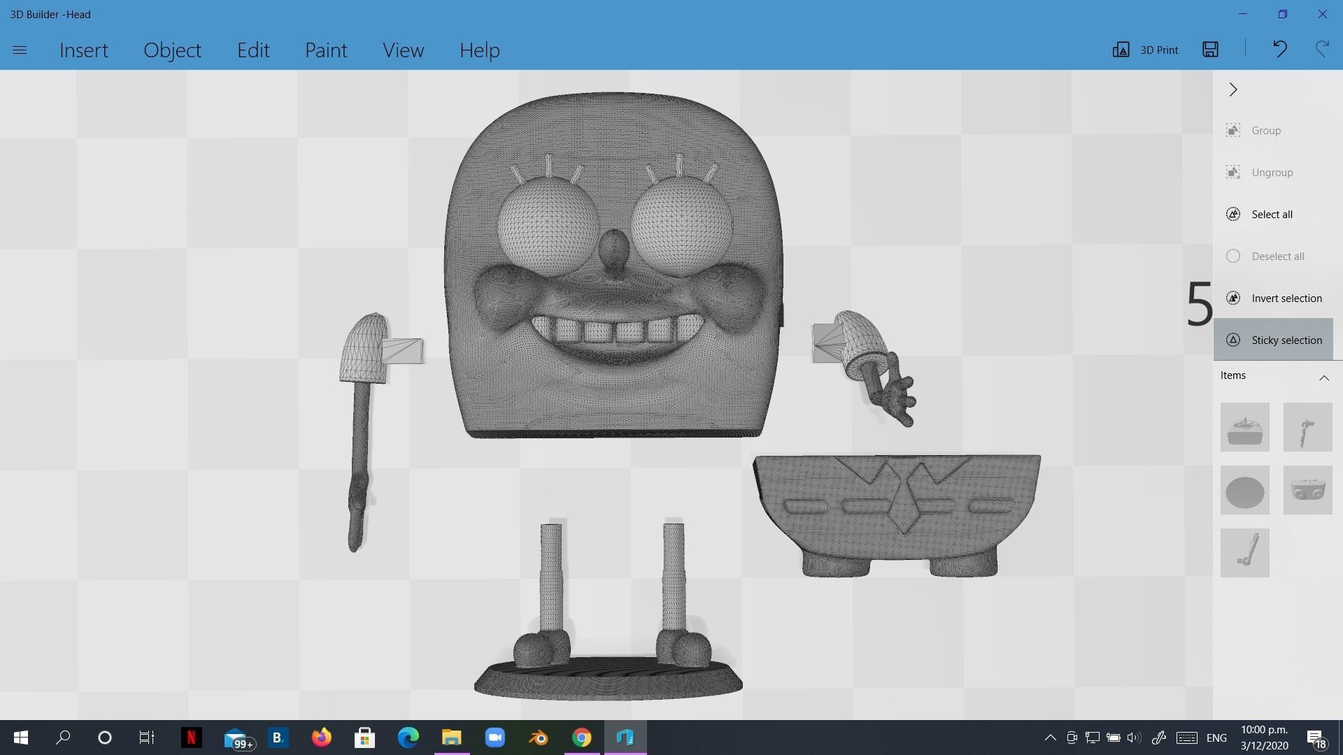Select the bent arm item thumbnail
Image resolution: width=1343 pixels, height=755 pixels.
(1308, 427)
